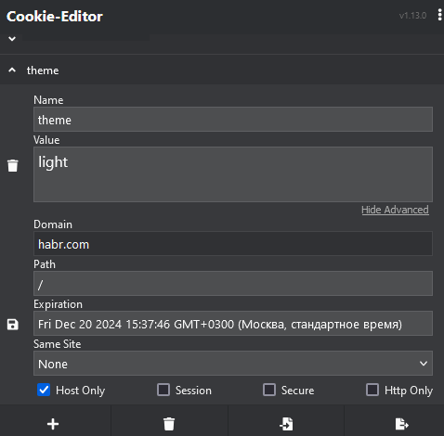Edit the Expiration date field

point(233,324)
